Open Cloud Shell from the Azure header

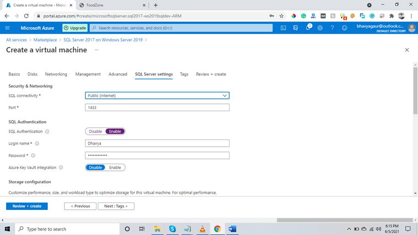(x=283, y=28)
